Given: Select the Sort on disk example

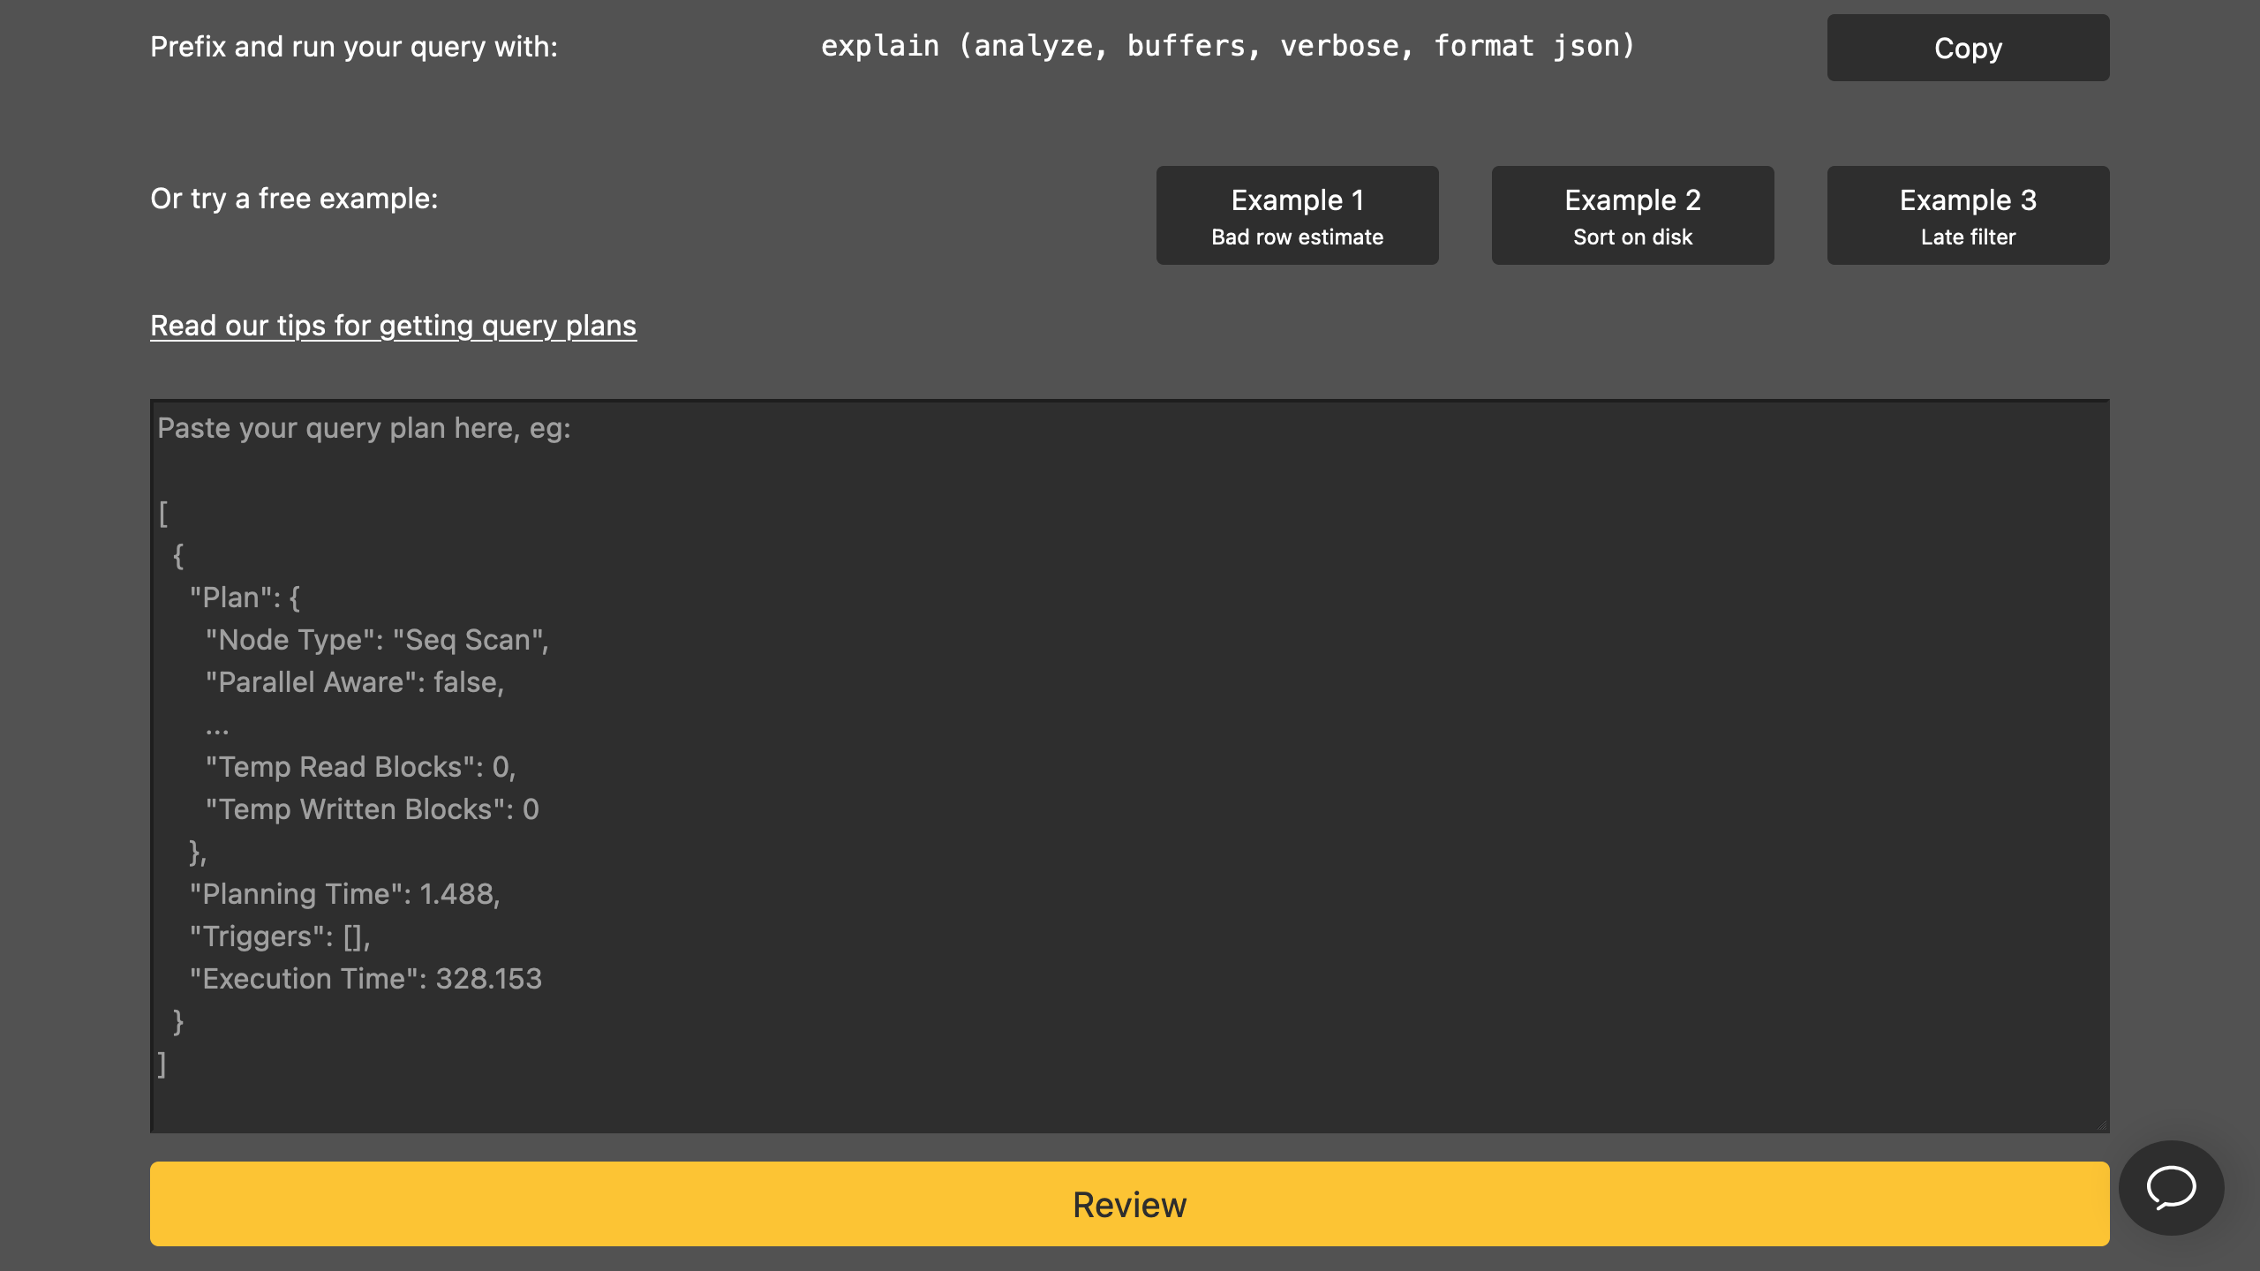Looking at the screenshot, I should 1631,214.
